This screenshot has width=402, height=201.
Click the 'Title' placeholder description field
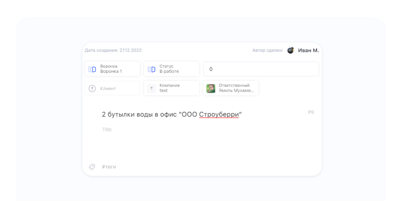coord(107,130)
